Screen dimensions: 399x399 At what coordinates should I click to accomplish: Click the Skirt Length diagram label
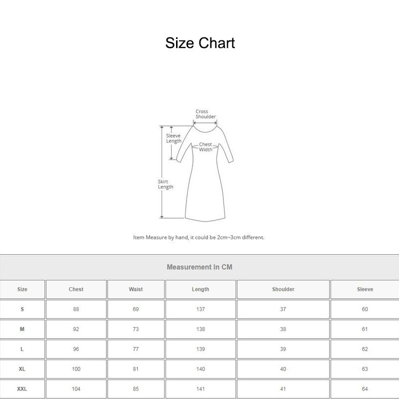tap(166, 184)
